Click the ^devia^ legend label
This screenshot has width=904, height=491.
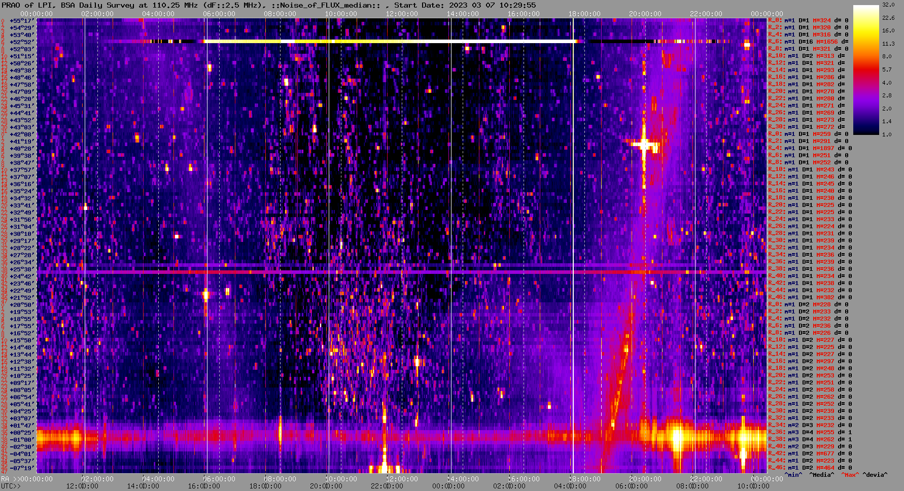pyautogui.click(x=875, y=475)
